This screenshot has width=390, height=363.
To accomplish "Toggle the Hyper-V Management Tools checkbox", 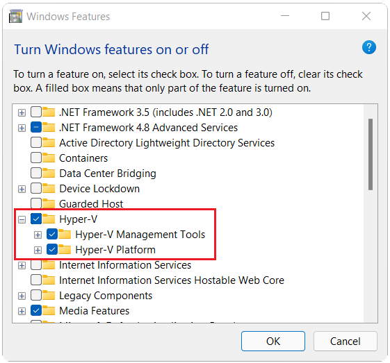I will coord(52,234).
